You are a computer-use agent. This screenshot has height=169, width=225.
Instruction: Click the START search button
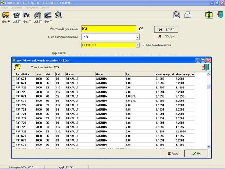coord(166,29)
